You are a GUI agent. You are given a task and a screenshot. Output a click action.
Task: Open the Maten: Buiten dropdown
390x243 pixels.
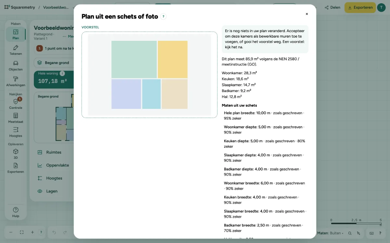click(x=330, y=233)
